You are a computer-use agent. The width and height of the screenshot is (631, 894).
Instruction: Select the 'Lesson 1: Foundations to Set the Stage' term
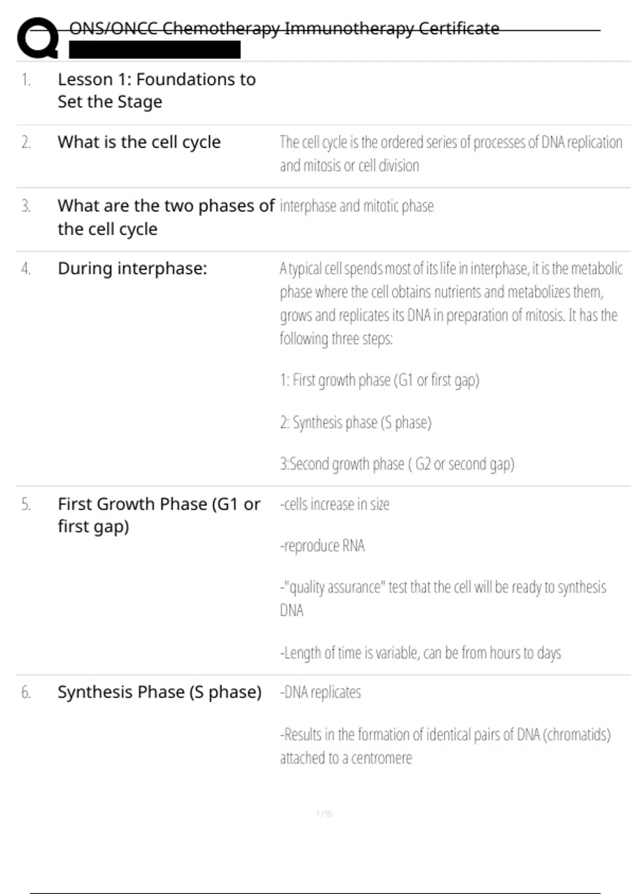point(157,90)
